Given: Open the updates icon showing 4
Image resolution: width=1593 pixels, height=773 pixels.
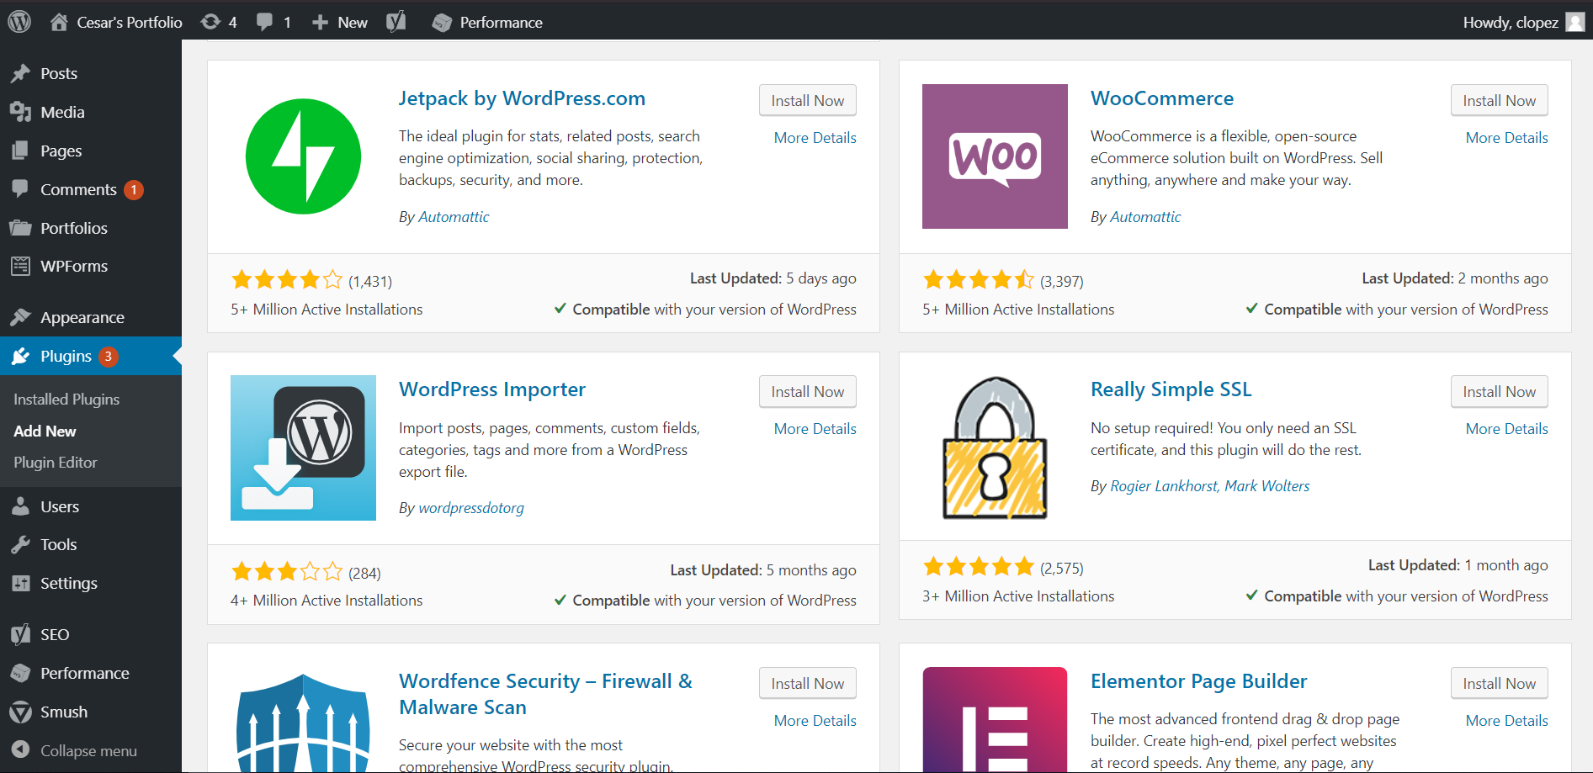Looking at the screenshot, I should tap(219, 22).
